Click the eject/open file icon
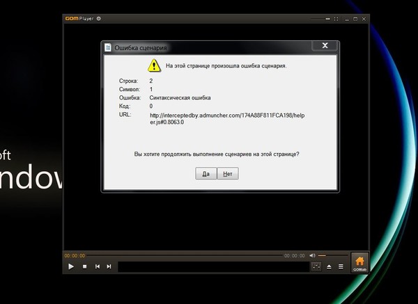Screen dimensions: 418x304 pyautogui.click(x=330, y=266)
